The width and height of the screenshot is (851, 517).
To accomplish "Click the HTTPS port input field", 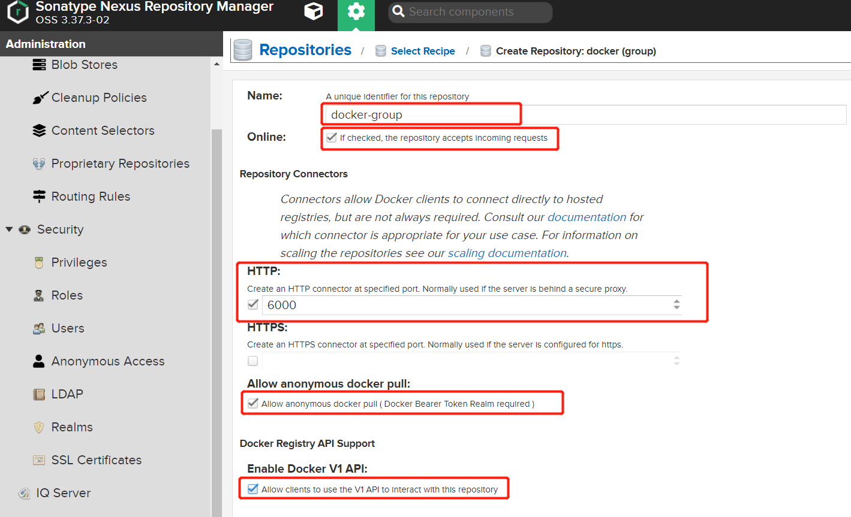I will [x=467, y=361].
